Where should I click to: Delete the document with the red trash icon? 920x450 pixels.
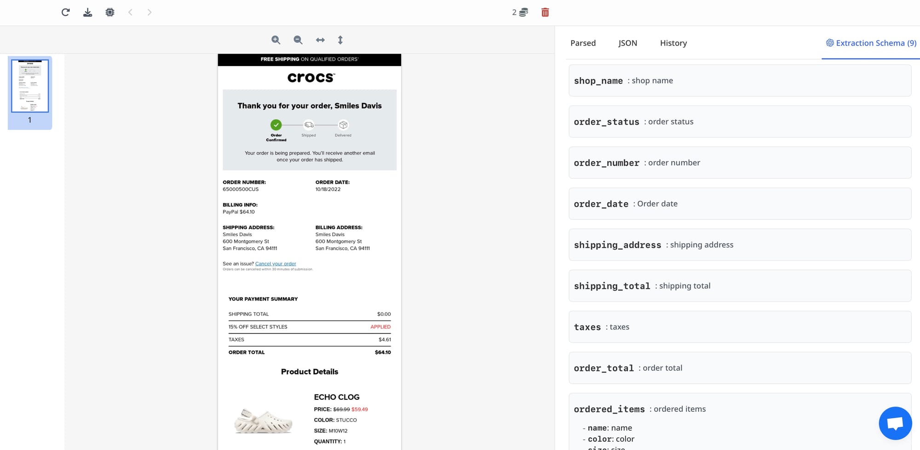click(545, 12)
